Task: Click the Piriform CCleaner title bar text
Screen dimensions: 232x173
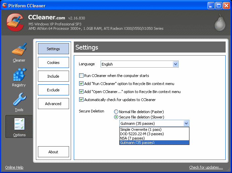Action: click(27, 6)
